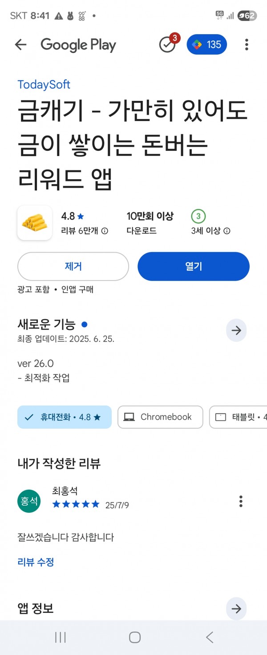The width and height of the screenshot is (267, 655).
Task: Tap the 제거 uninstall button
Action: point(73,266)
